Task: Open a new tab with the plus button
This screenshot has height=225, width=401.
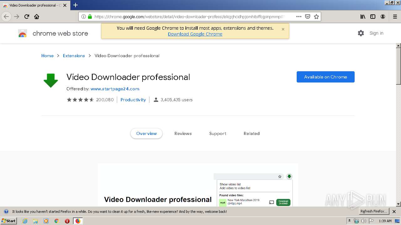Action: (x=75, y=5)
